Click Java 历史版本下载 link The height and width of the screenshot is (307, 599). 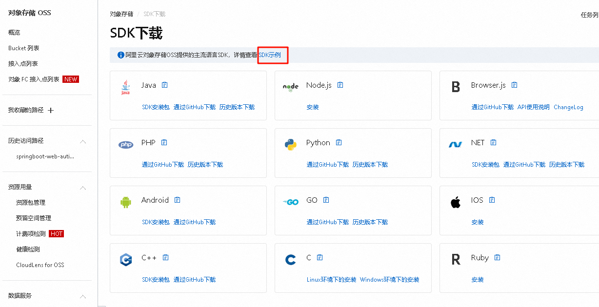point(237,107)
